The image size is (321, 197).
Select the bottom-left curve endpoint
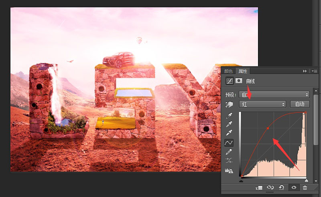click(242, 176)
